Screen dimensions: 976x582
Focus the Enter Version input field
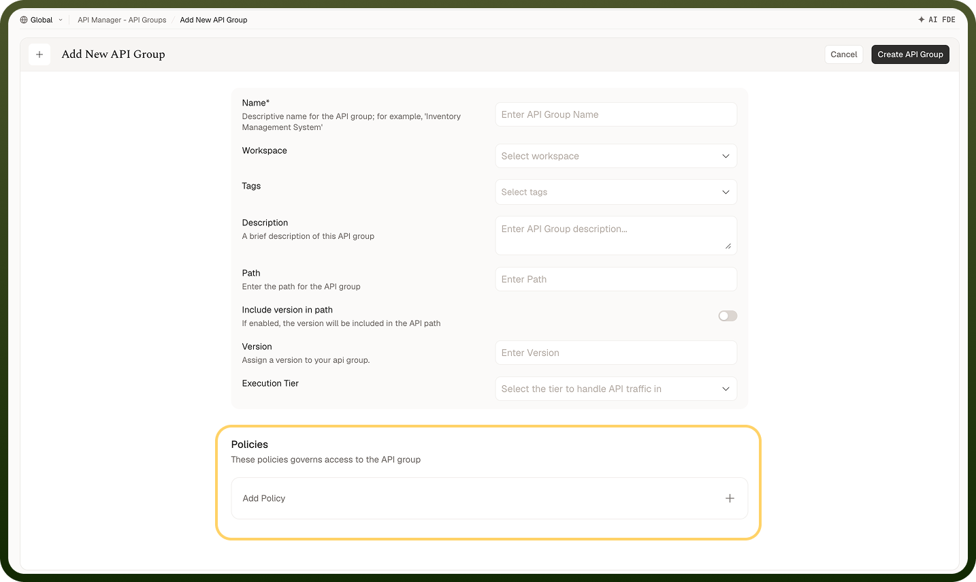coord(616,353)
